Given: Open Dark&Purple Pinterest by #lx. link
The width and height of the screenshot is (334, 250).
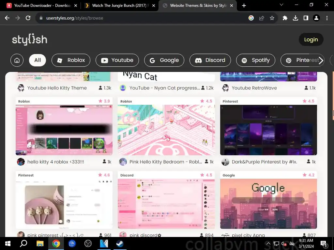Looking at the screenshot, I should [264, 162].
